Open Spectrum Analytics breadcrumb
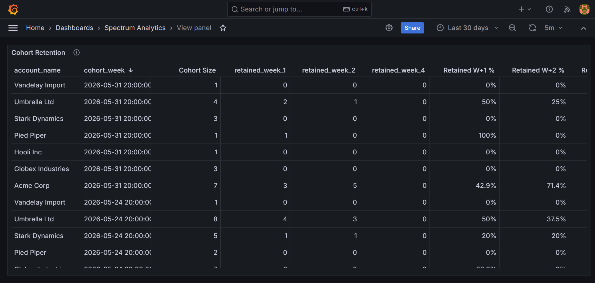This screenshot has width=595, height=283. [x=135, y=28]
